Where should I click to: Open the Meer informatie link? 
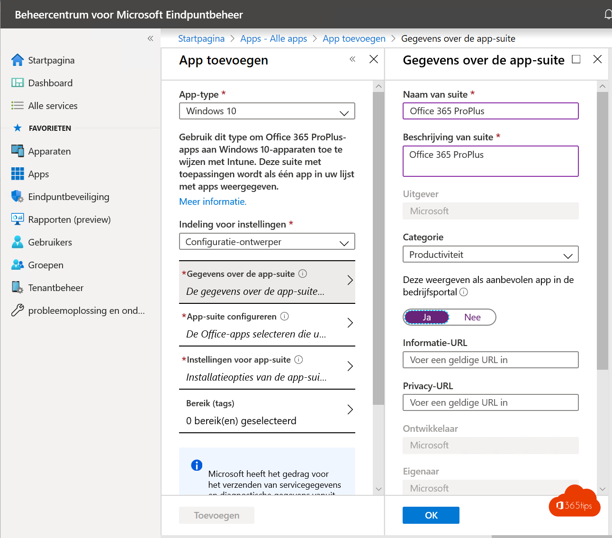click(213, 201)
